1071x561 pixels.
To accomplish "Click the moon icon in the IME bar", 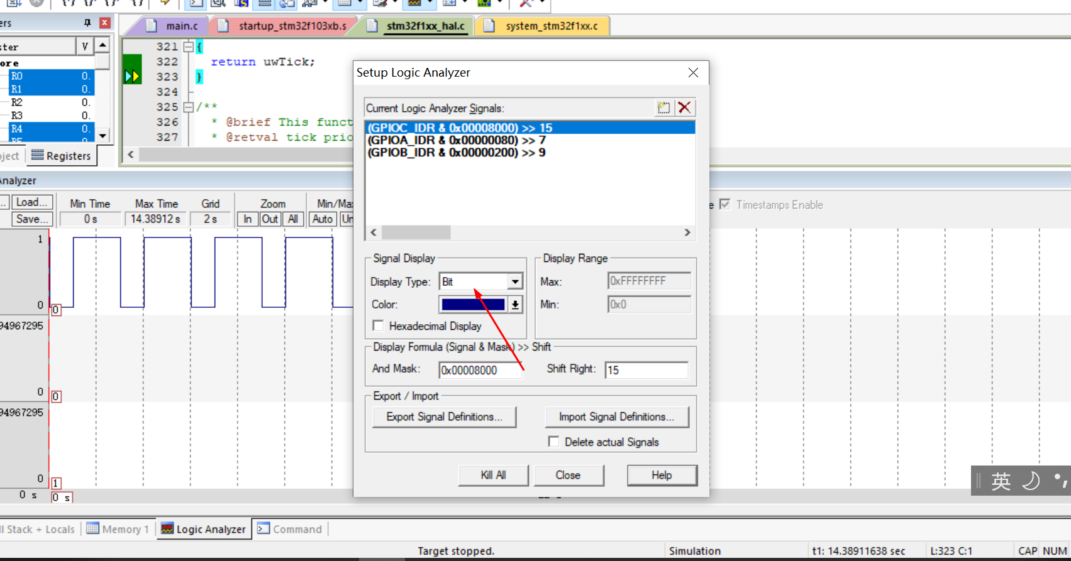I will pyautogui.click(x=1031, y=481).
